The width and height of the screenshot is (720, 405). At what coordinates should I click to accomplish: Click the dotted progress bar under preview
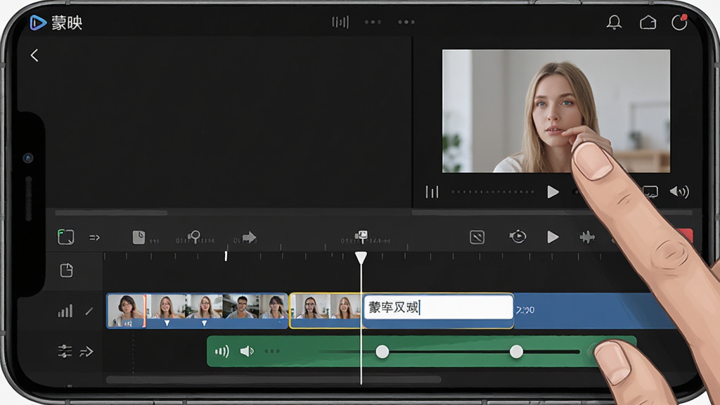click(493, 192)
